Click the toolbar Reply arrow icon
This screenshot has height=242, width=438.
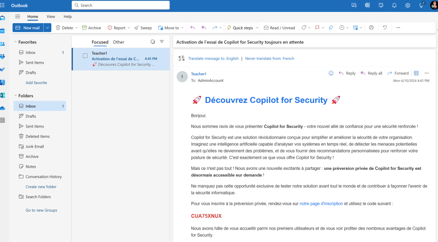pyautogui.click(x=193, y=28)
